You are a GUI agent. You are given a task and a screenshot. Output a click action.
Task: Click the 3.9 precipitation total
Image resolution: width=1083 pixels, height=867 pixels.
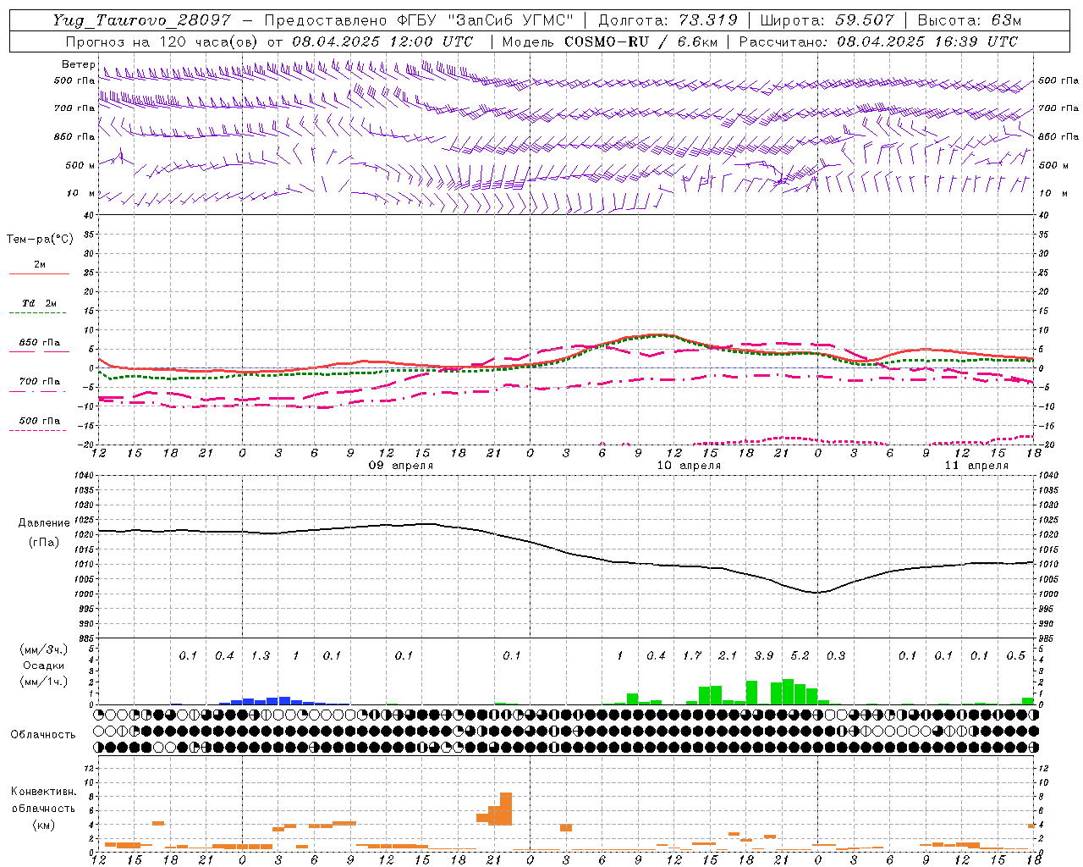[x=764, y=655]
